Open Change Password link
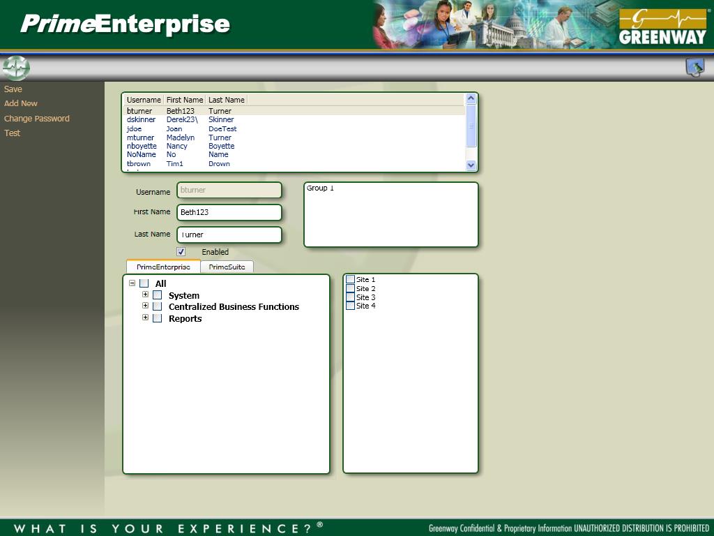Viewport: 714px width, 536px height. point(37,119)
